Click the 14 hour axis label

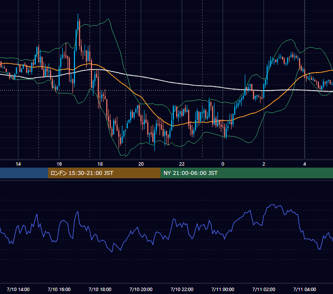coord(18,164)
